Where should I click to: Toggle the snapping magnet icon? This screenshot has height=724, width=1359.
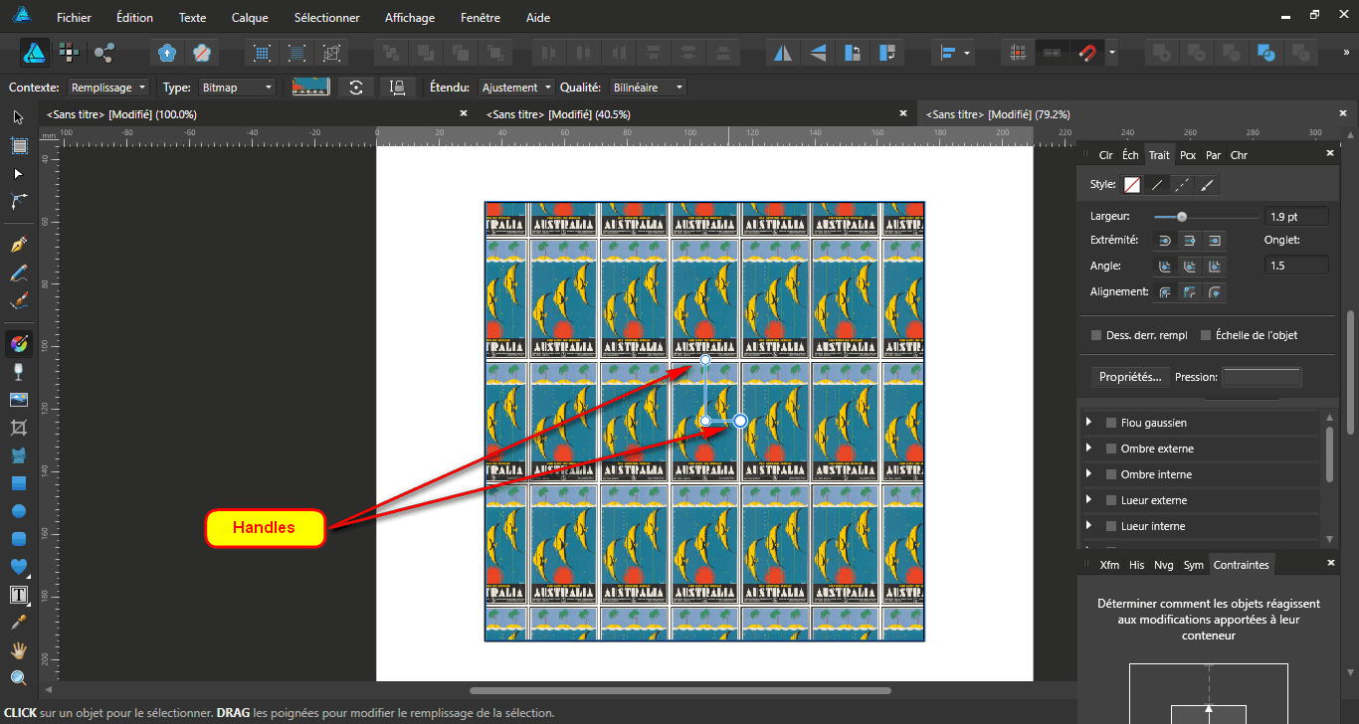coord(1087,53)
